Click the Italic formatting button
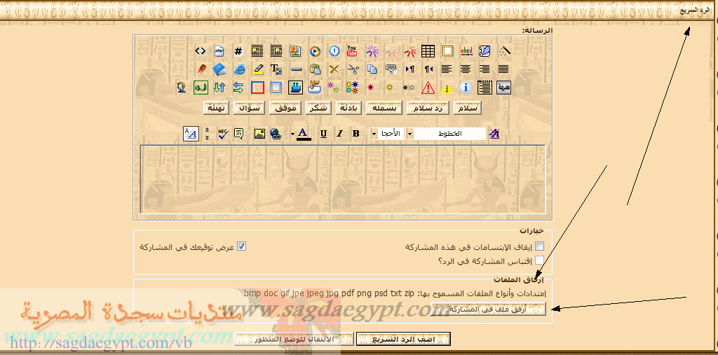Image resolution: width=718 pixels, height=355 pixels. point(339,134)
